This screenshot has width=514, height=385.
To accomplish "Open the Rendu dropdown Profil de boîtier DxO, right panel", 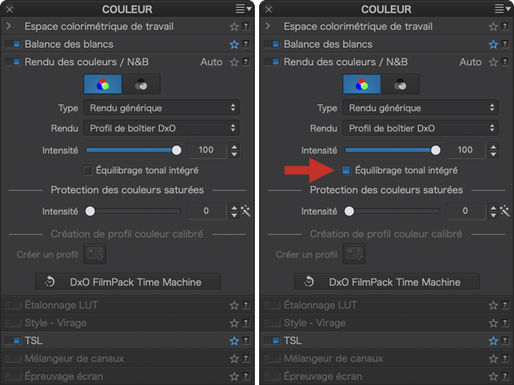I will coord(421,128).
